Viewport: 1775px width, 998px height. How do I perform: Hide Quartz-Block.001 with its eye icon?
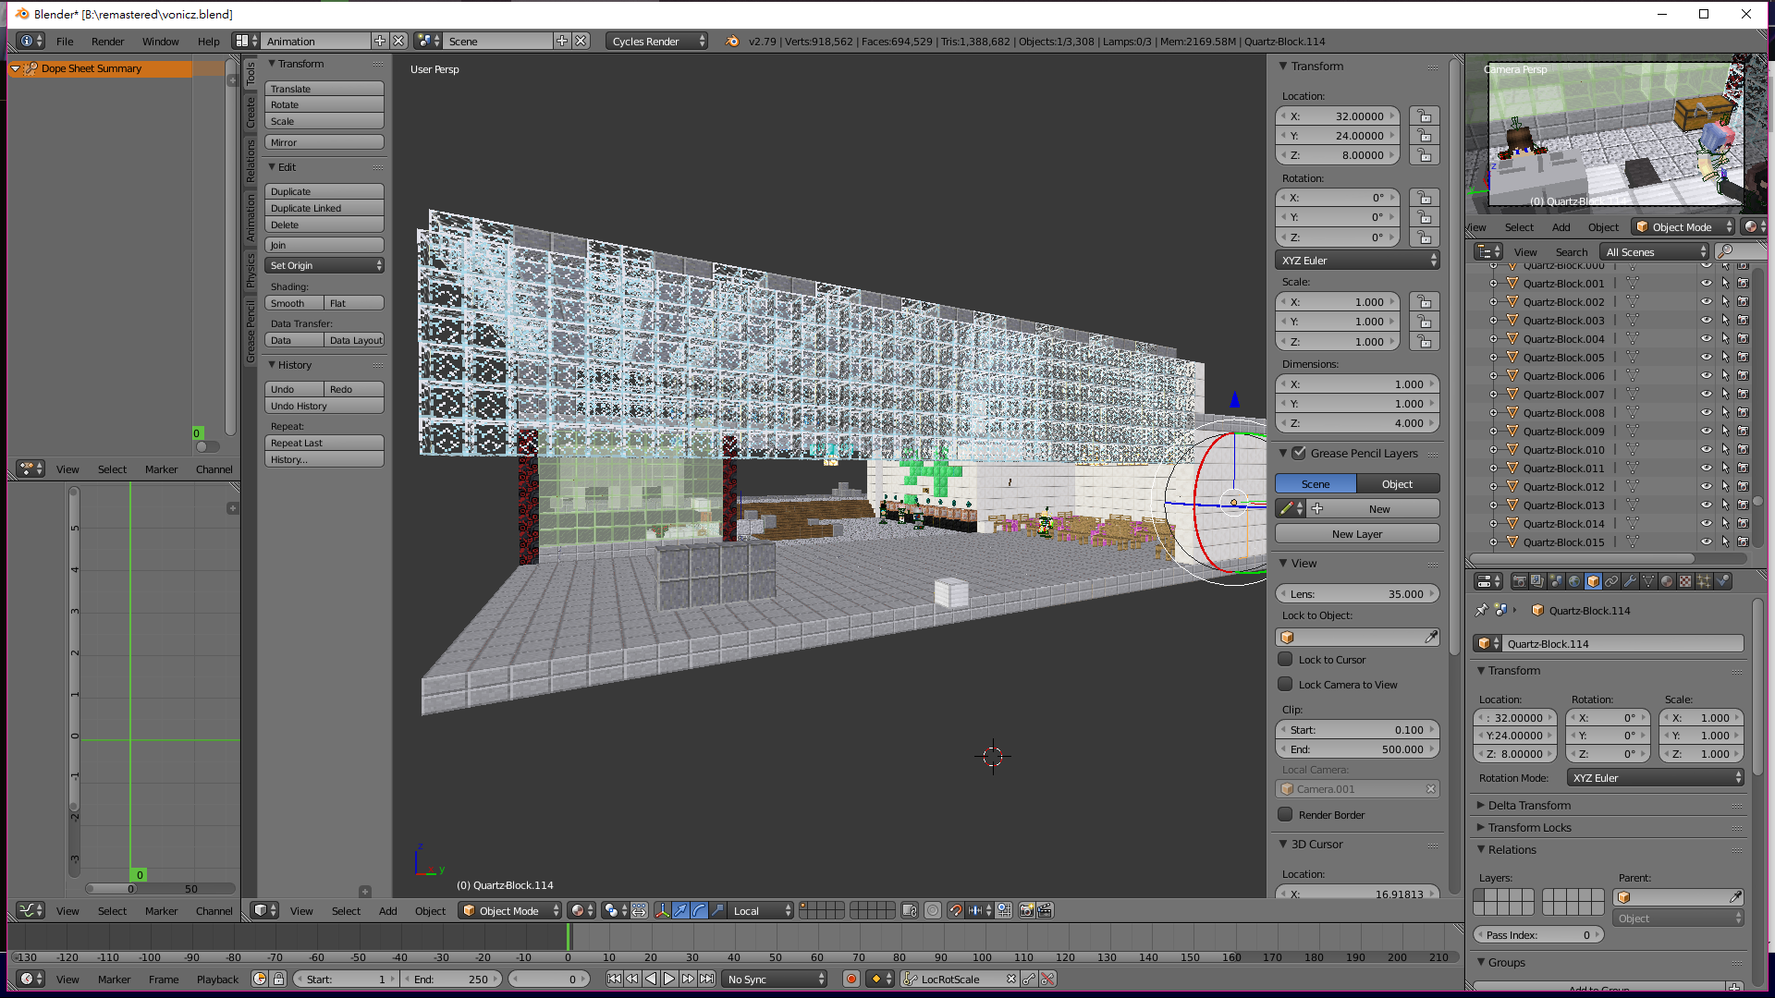(1707, 284)
